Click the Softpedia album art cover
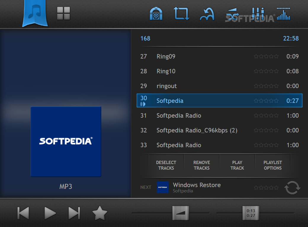308x227 pixels. (x=66, y=142)
